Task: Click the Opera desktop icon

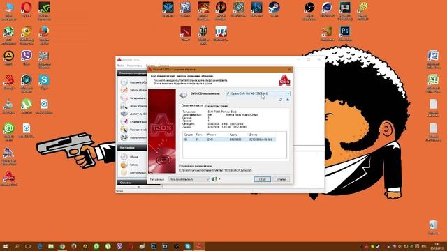Action: point(27,10)
